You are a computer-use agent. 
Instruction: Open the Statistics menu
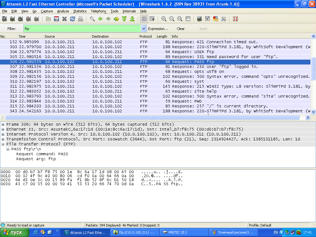pos(80,11)
